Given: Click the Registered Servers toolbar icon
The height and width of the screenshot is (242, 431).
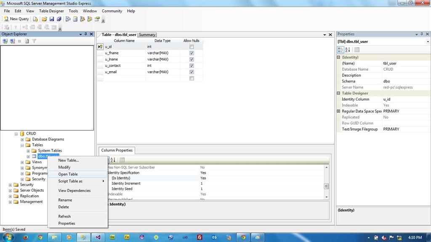Looking at the screenshot, I should [68, 19].
